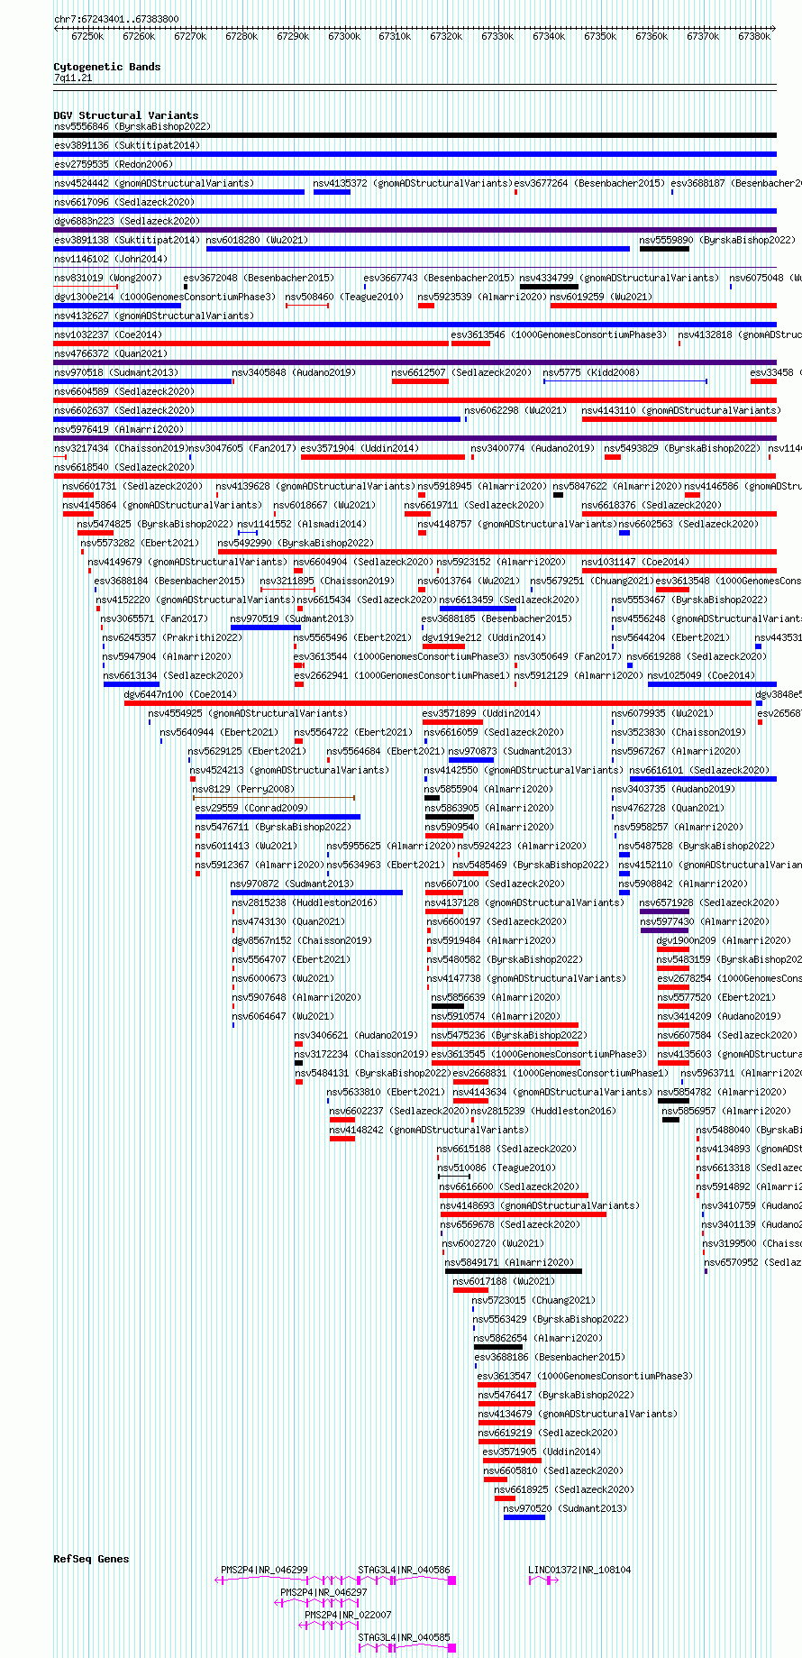The height and width of the screenshot is (1658, 802).
Task: Select nsv508460 (Teague2010) label
Action: (x=342, y=297)
